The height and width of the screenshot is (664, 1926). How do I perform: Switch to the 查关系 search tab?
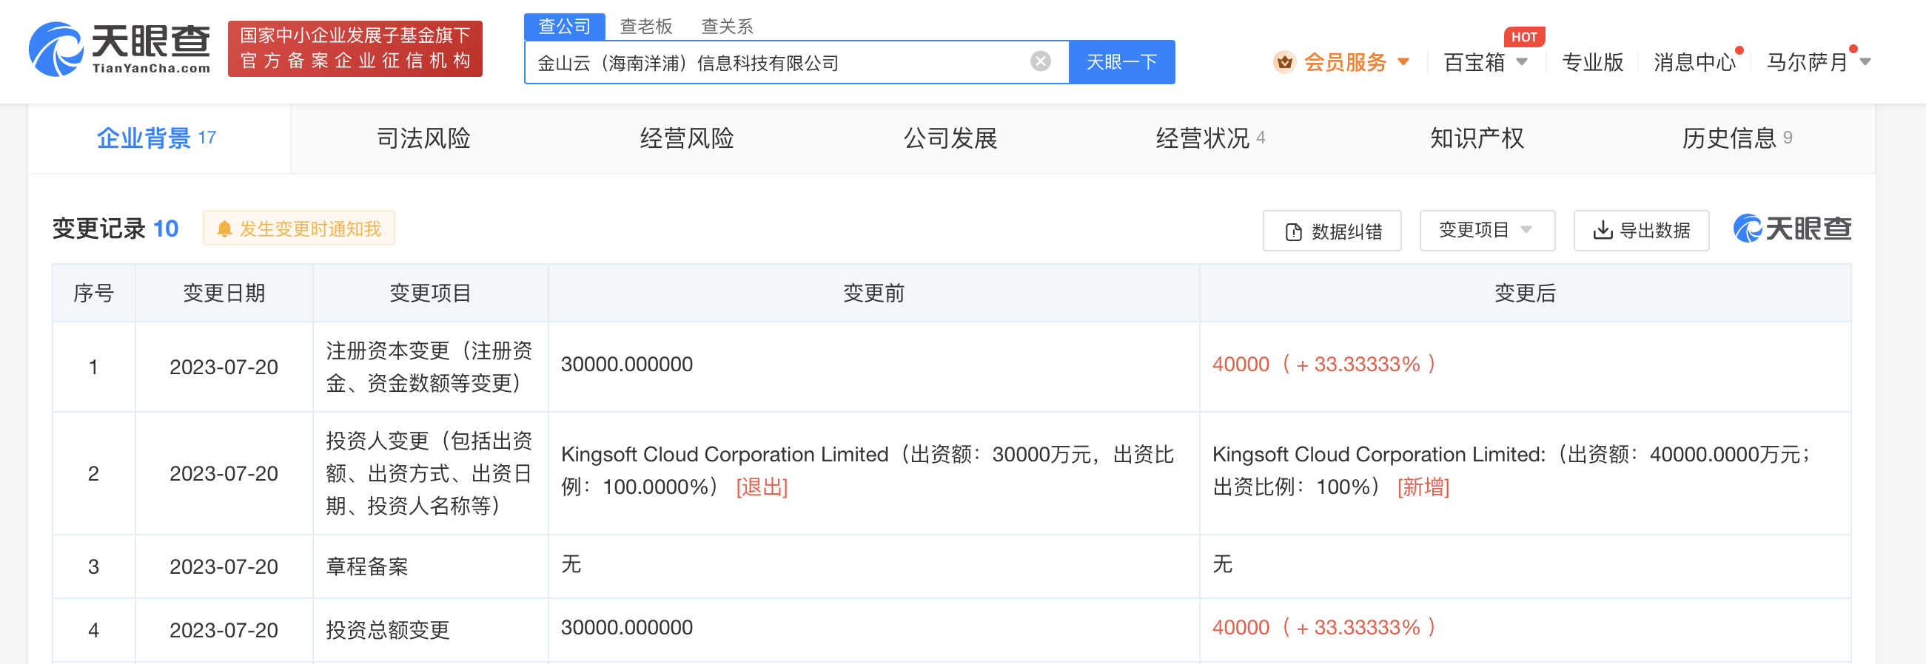coord(727,26)
